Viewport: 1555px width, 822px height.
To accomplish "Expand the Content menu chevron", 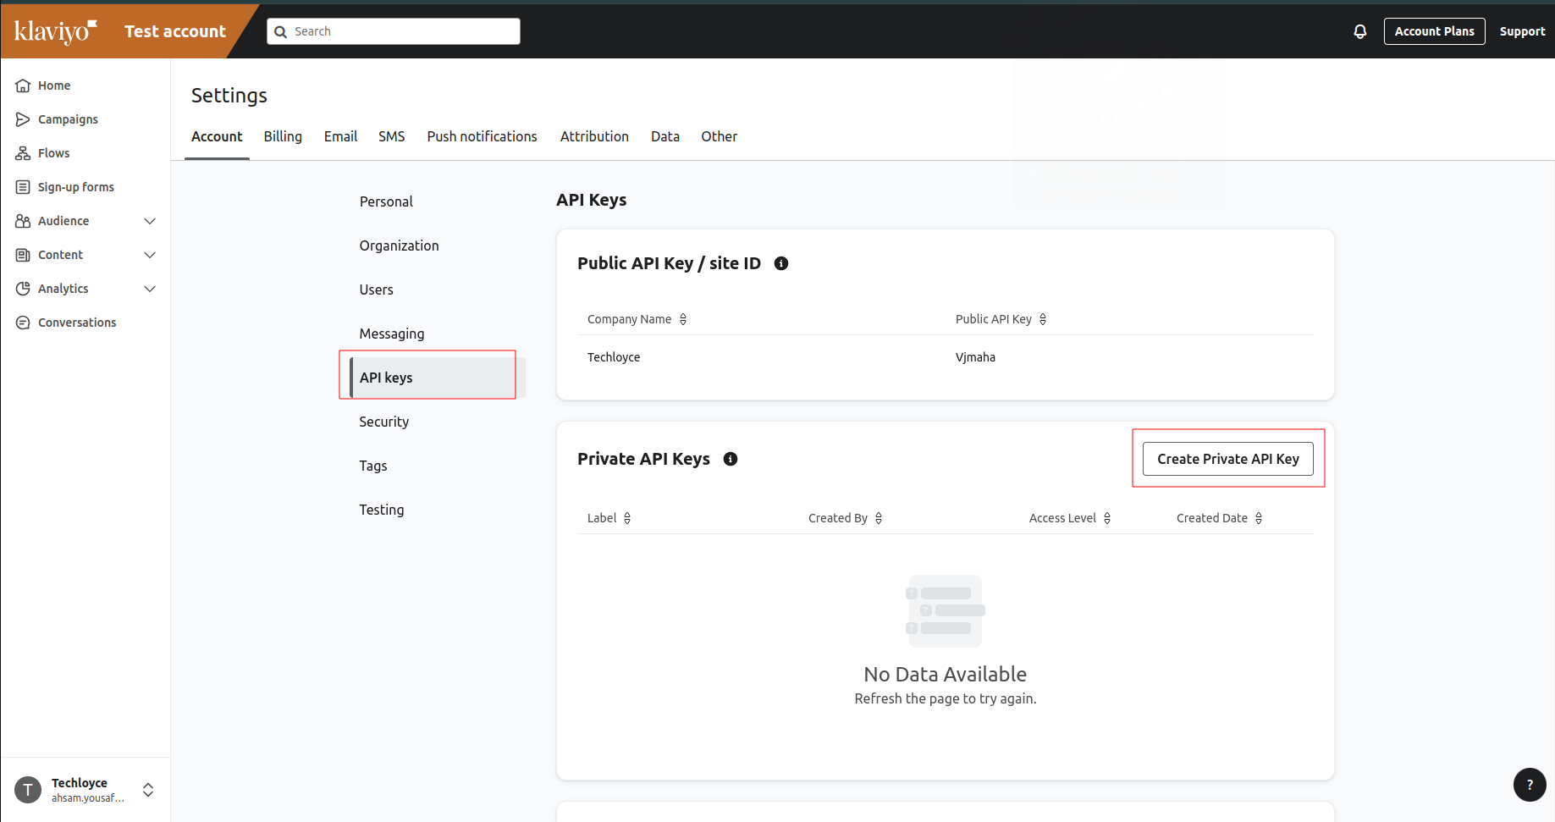I will [x=150, y=255].
